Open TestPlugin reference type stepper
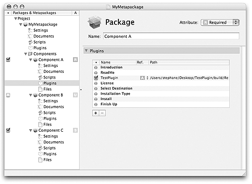This screenshot has height=184, width=252. [x=147, y=78]
